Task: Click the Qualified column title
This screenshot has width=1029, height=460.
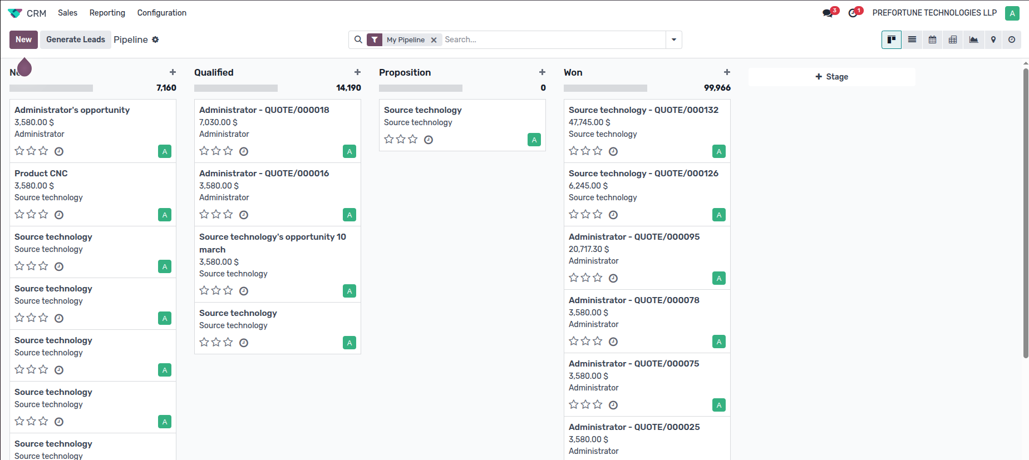Action: (214, 72)
